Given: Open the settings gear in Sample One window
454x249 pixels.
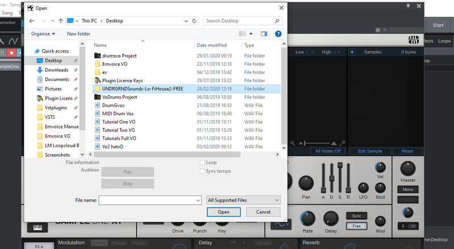Looking at the screenshot, I should coord(378,30).
